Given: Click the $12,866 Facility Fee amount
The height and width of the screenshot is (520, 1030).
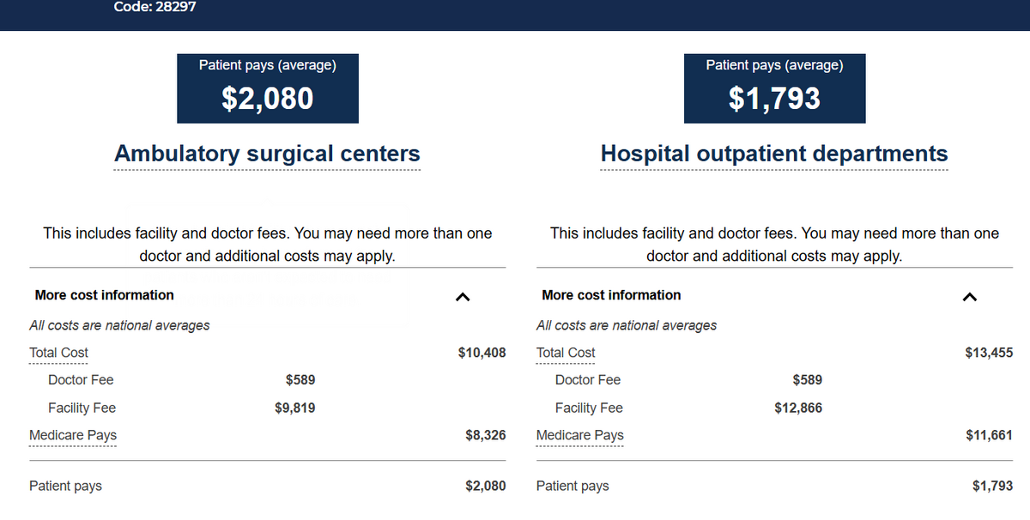Looking at the screenshot, I should click(798, 408).
